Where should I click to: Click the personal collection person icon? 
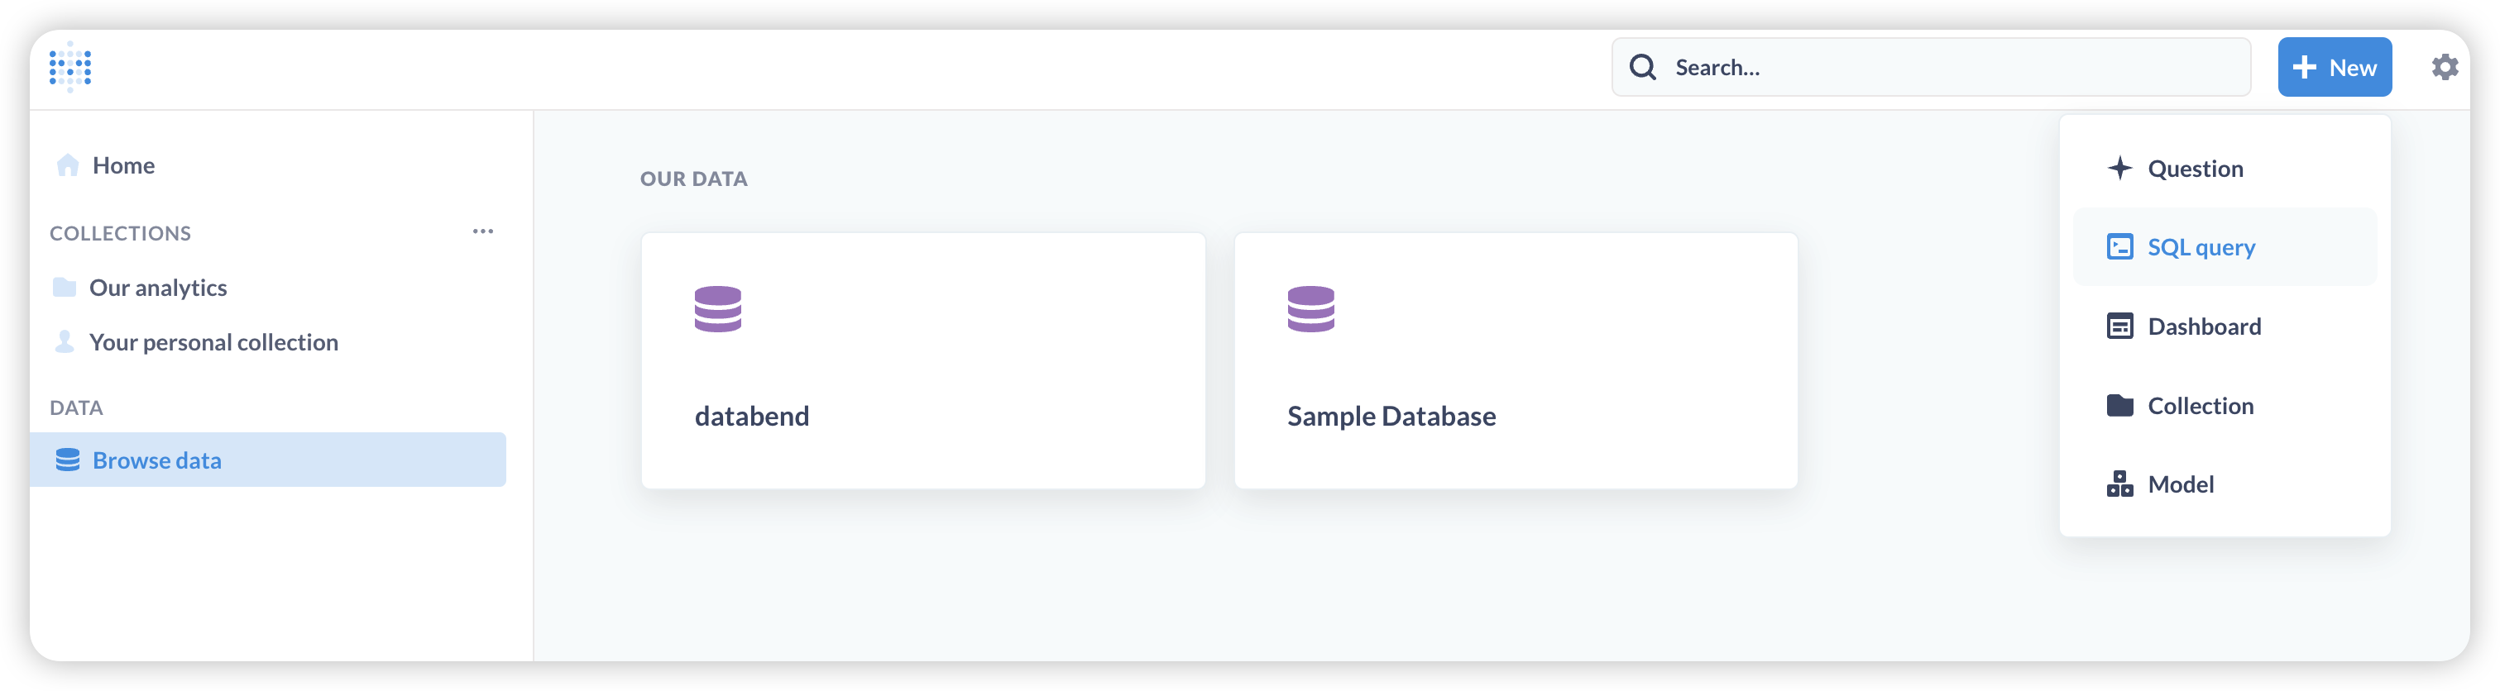(64, 341)
